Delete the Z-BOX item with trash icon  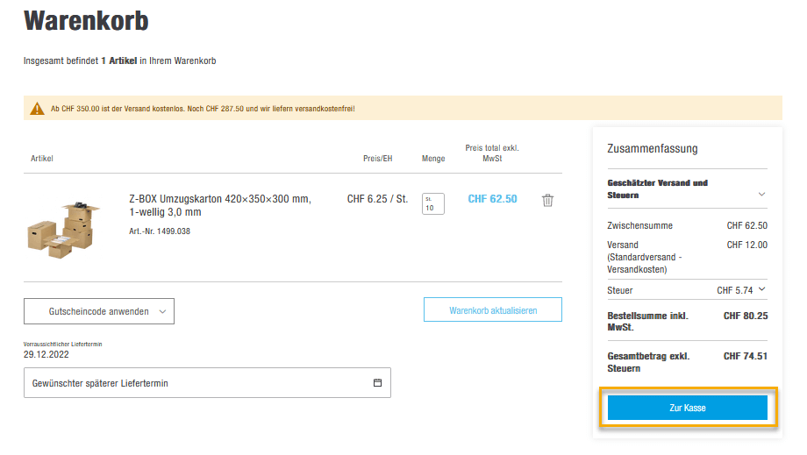point(547,200)
